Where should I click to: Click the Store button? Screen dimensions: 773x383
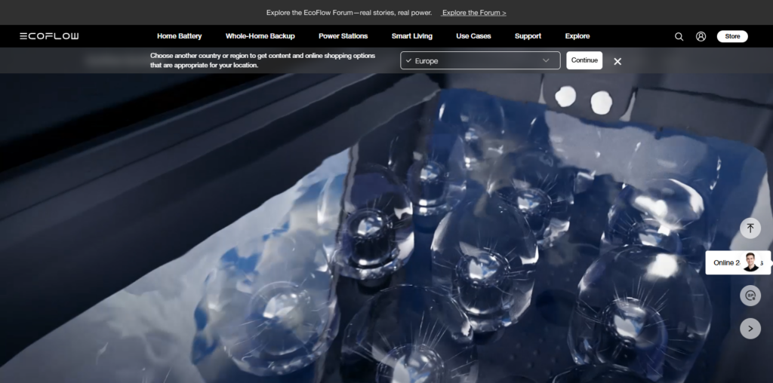(732, 36)
